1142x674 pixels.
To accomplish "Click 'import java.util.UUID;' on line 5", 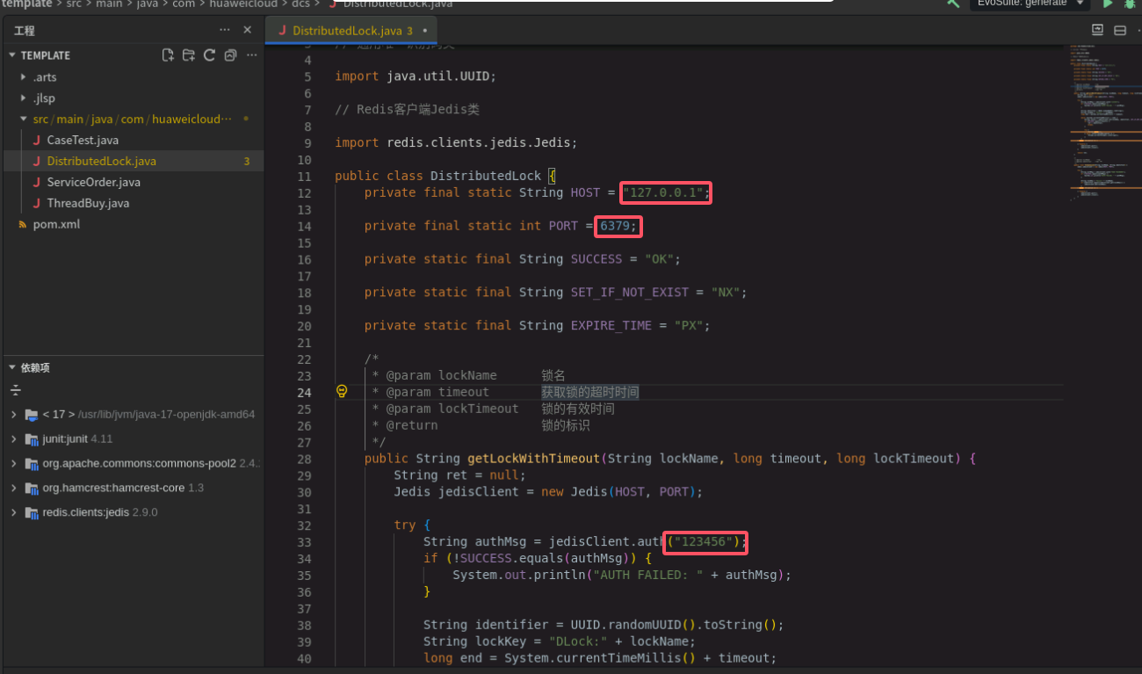I will (x=416, y=76).
